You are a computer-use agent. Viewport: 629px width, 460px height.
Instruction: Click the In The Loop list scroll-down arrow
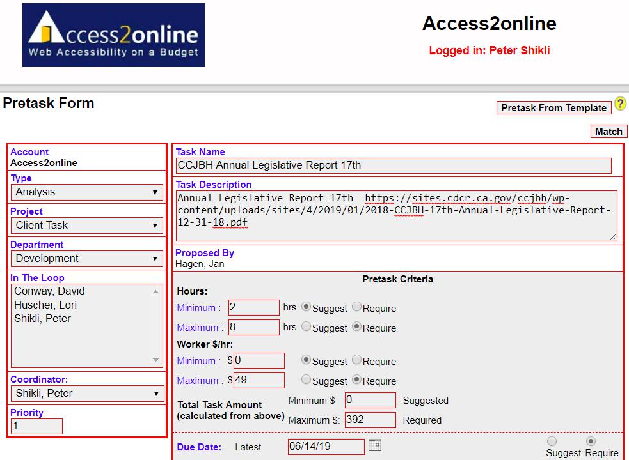coord(156,360)
